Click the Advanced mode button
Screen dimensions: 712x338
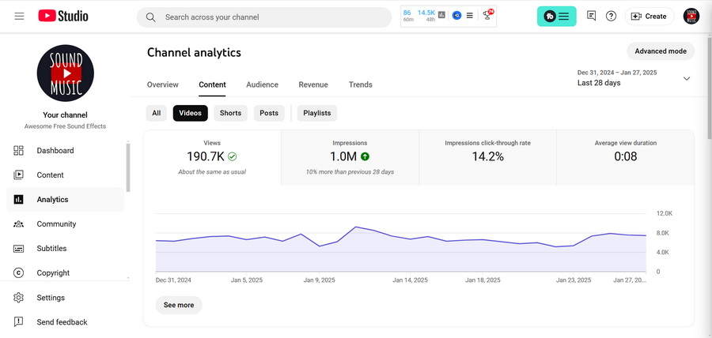coord(661,51)
